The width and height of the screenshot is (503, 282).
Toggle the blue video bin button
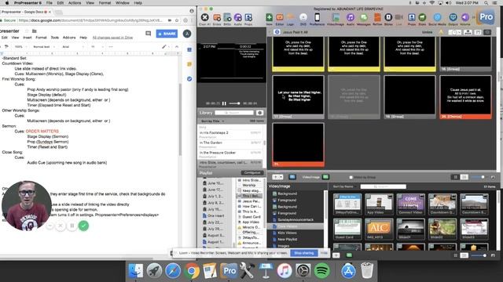pos(292,177)
